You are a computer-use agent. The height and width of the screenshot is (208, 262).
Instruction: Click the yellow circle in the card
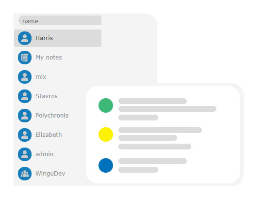click(106, 134)
